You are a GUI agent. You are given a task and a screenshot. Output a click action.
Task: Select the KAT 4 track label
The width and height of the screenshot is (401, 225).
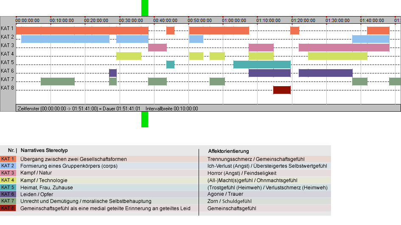[7, 54]
